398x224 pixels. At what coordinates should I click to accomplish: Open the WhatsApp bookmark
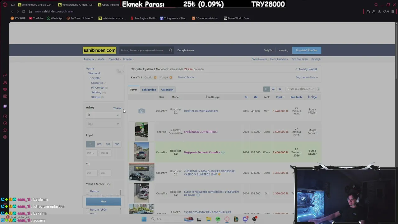55,18
